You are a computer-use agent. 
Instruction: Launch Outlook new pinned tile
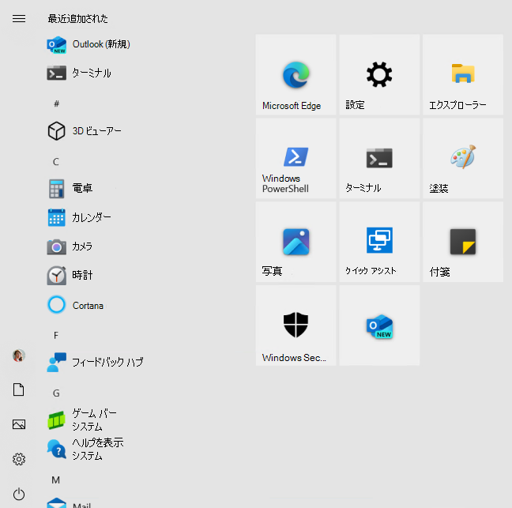point(379,325)
